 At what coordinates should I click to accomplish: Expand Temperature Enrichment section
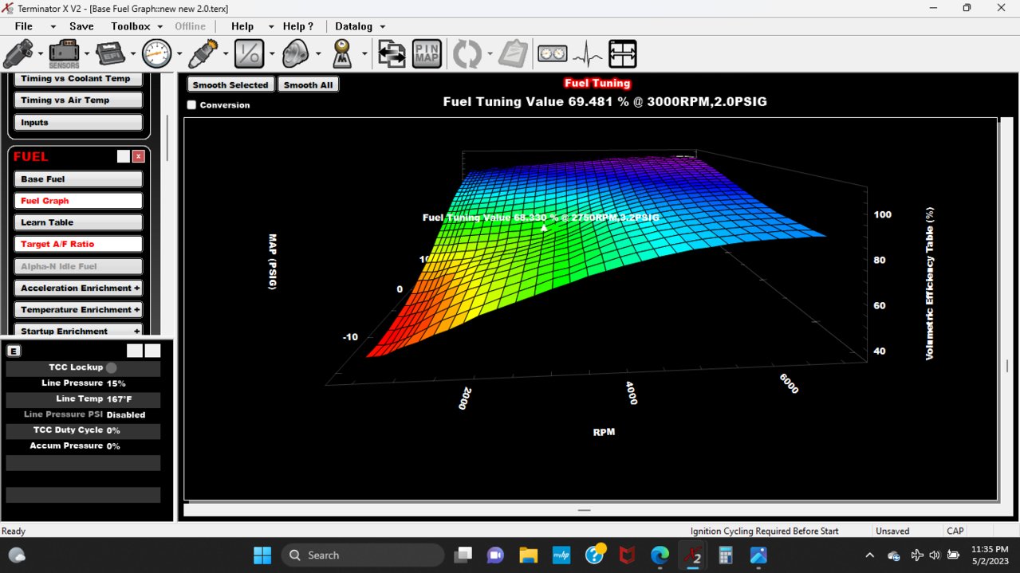78,309
